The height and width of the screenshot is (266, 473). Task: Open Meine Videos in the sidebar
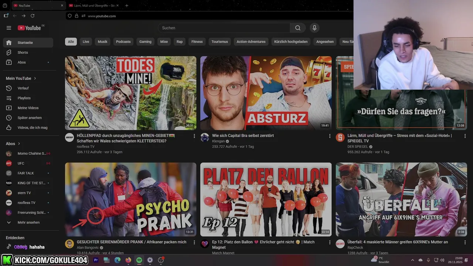(28, 108)
